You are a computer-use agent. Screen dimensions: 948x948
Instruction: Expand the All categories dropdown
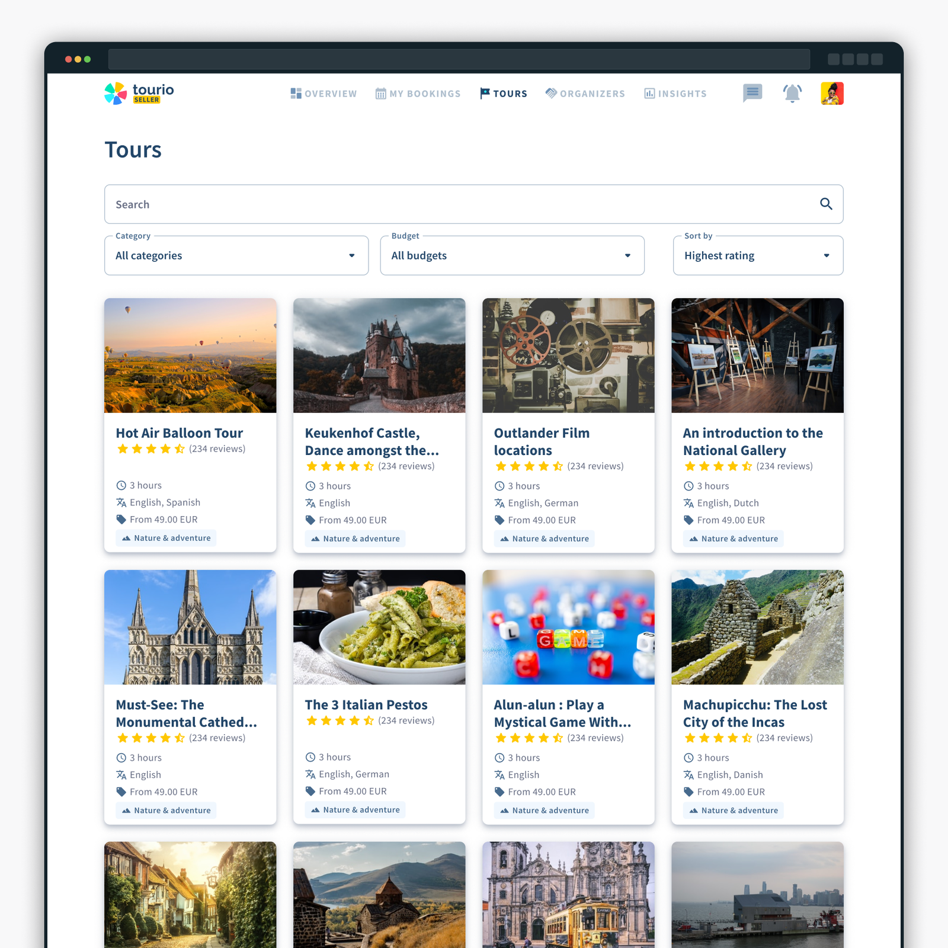[x=236, y=255]
